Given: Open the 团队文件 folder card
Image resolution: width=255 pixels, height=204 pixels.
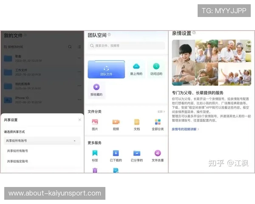Looking at the screenshot, I should (106, 69).
